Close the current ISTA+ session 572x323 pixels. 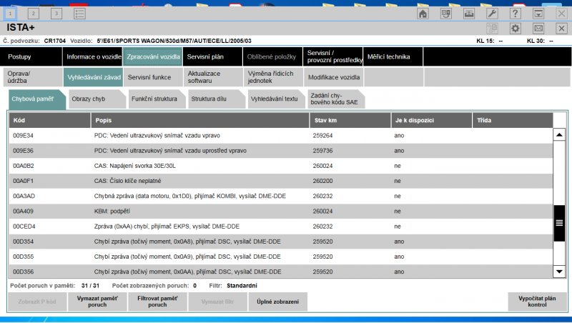coord(561,28)
